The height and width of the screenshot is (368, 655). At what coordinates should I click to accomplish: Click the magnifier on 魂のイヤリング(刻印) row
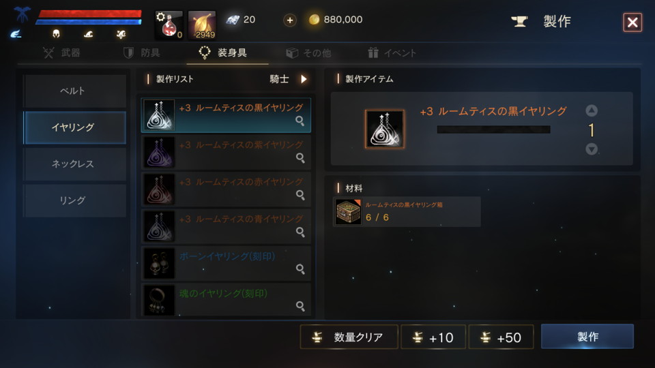tap(300, 306)
